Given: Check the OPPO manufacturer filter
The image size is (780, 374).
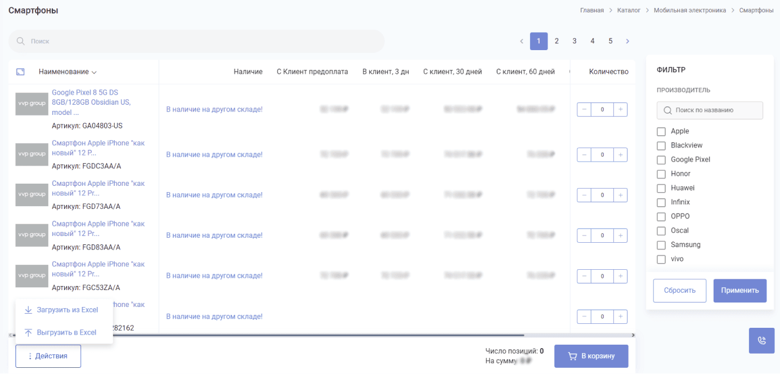Looking at the screenshot, I should 661,217.
